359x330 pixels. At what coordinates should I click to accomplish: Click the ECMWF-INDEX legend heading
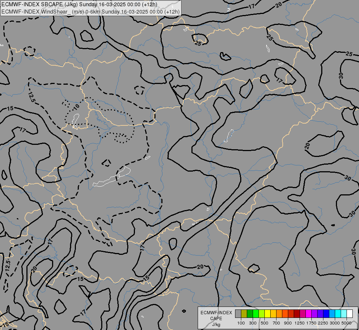216,313
